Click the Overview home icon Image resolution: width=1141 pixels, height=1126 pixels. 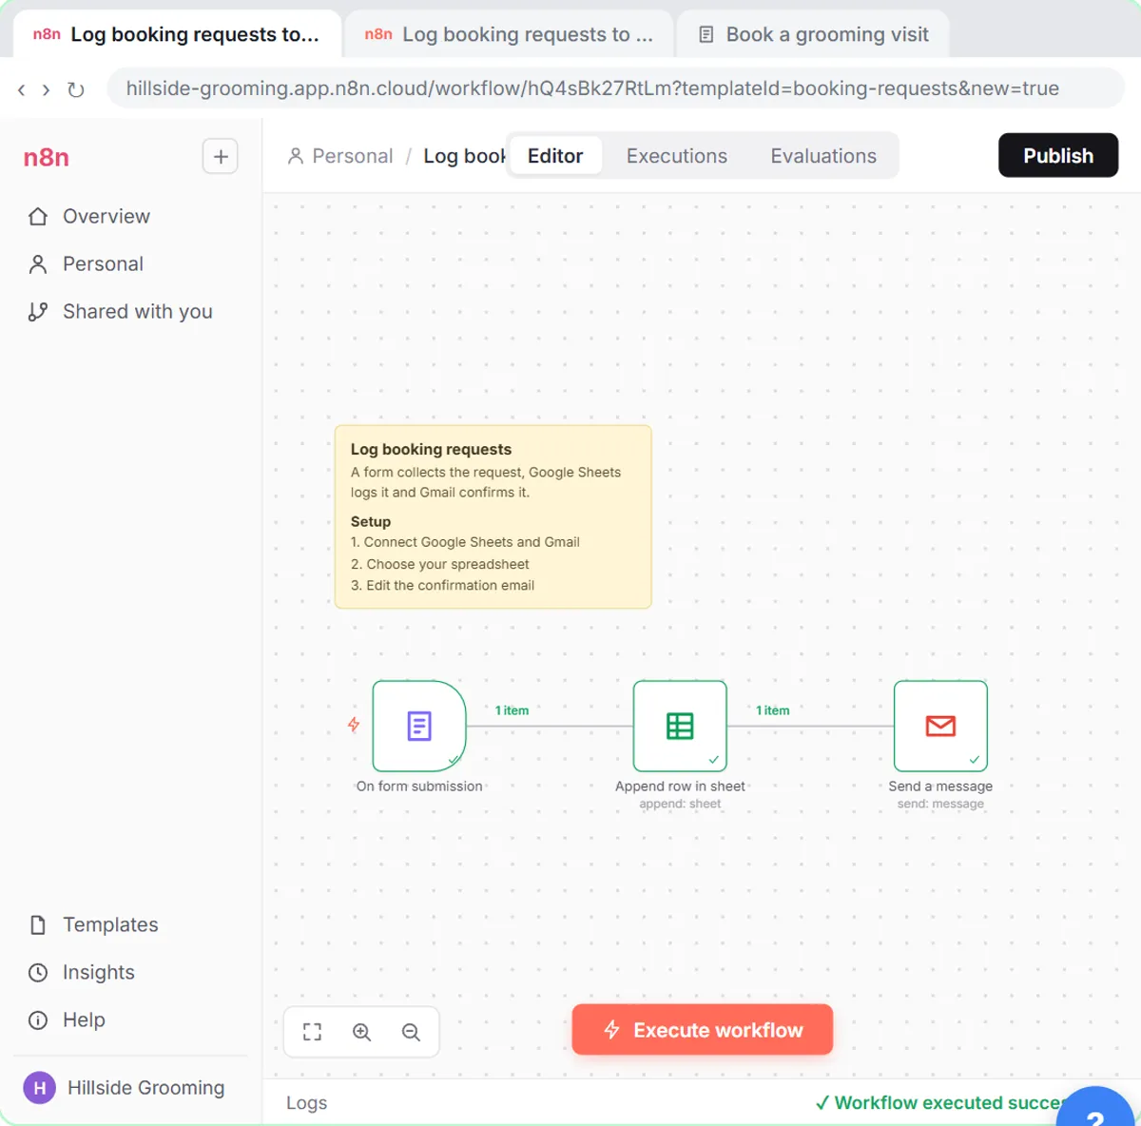38,216
